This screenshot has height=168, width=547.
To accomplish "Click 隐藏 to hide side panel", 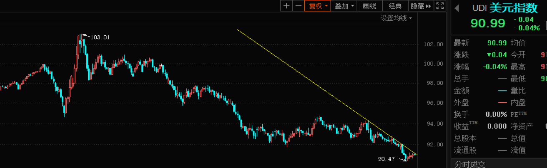I will point(421,6).
